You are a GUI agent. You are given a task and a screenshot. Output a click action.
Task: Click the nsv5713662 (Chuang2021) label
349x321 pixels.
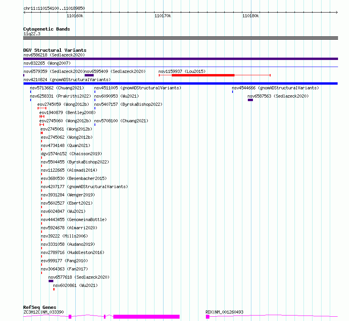57,88
